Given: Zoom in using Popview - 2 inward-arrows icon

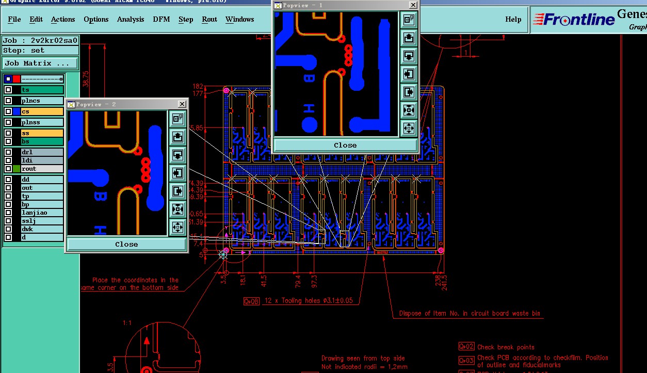Looking at the screenshot, I should [177, 209].
